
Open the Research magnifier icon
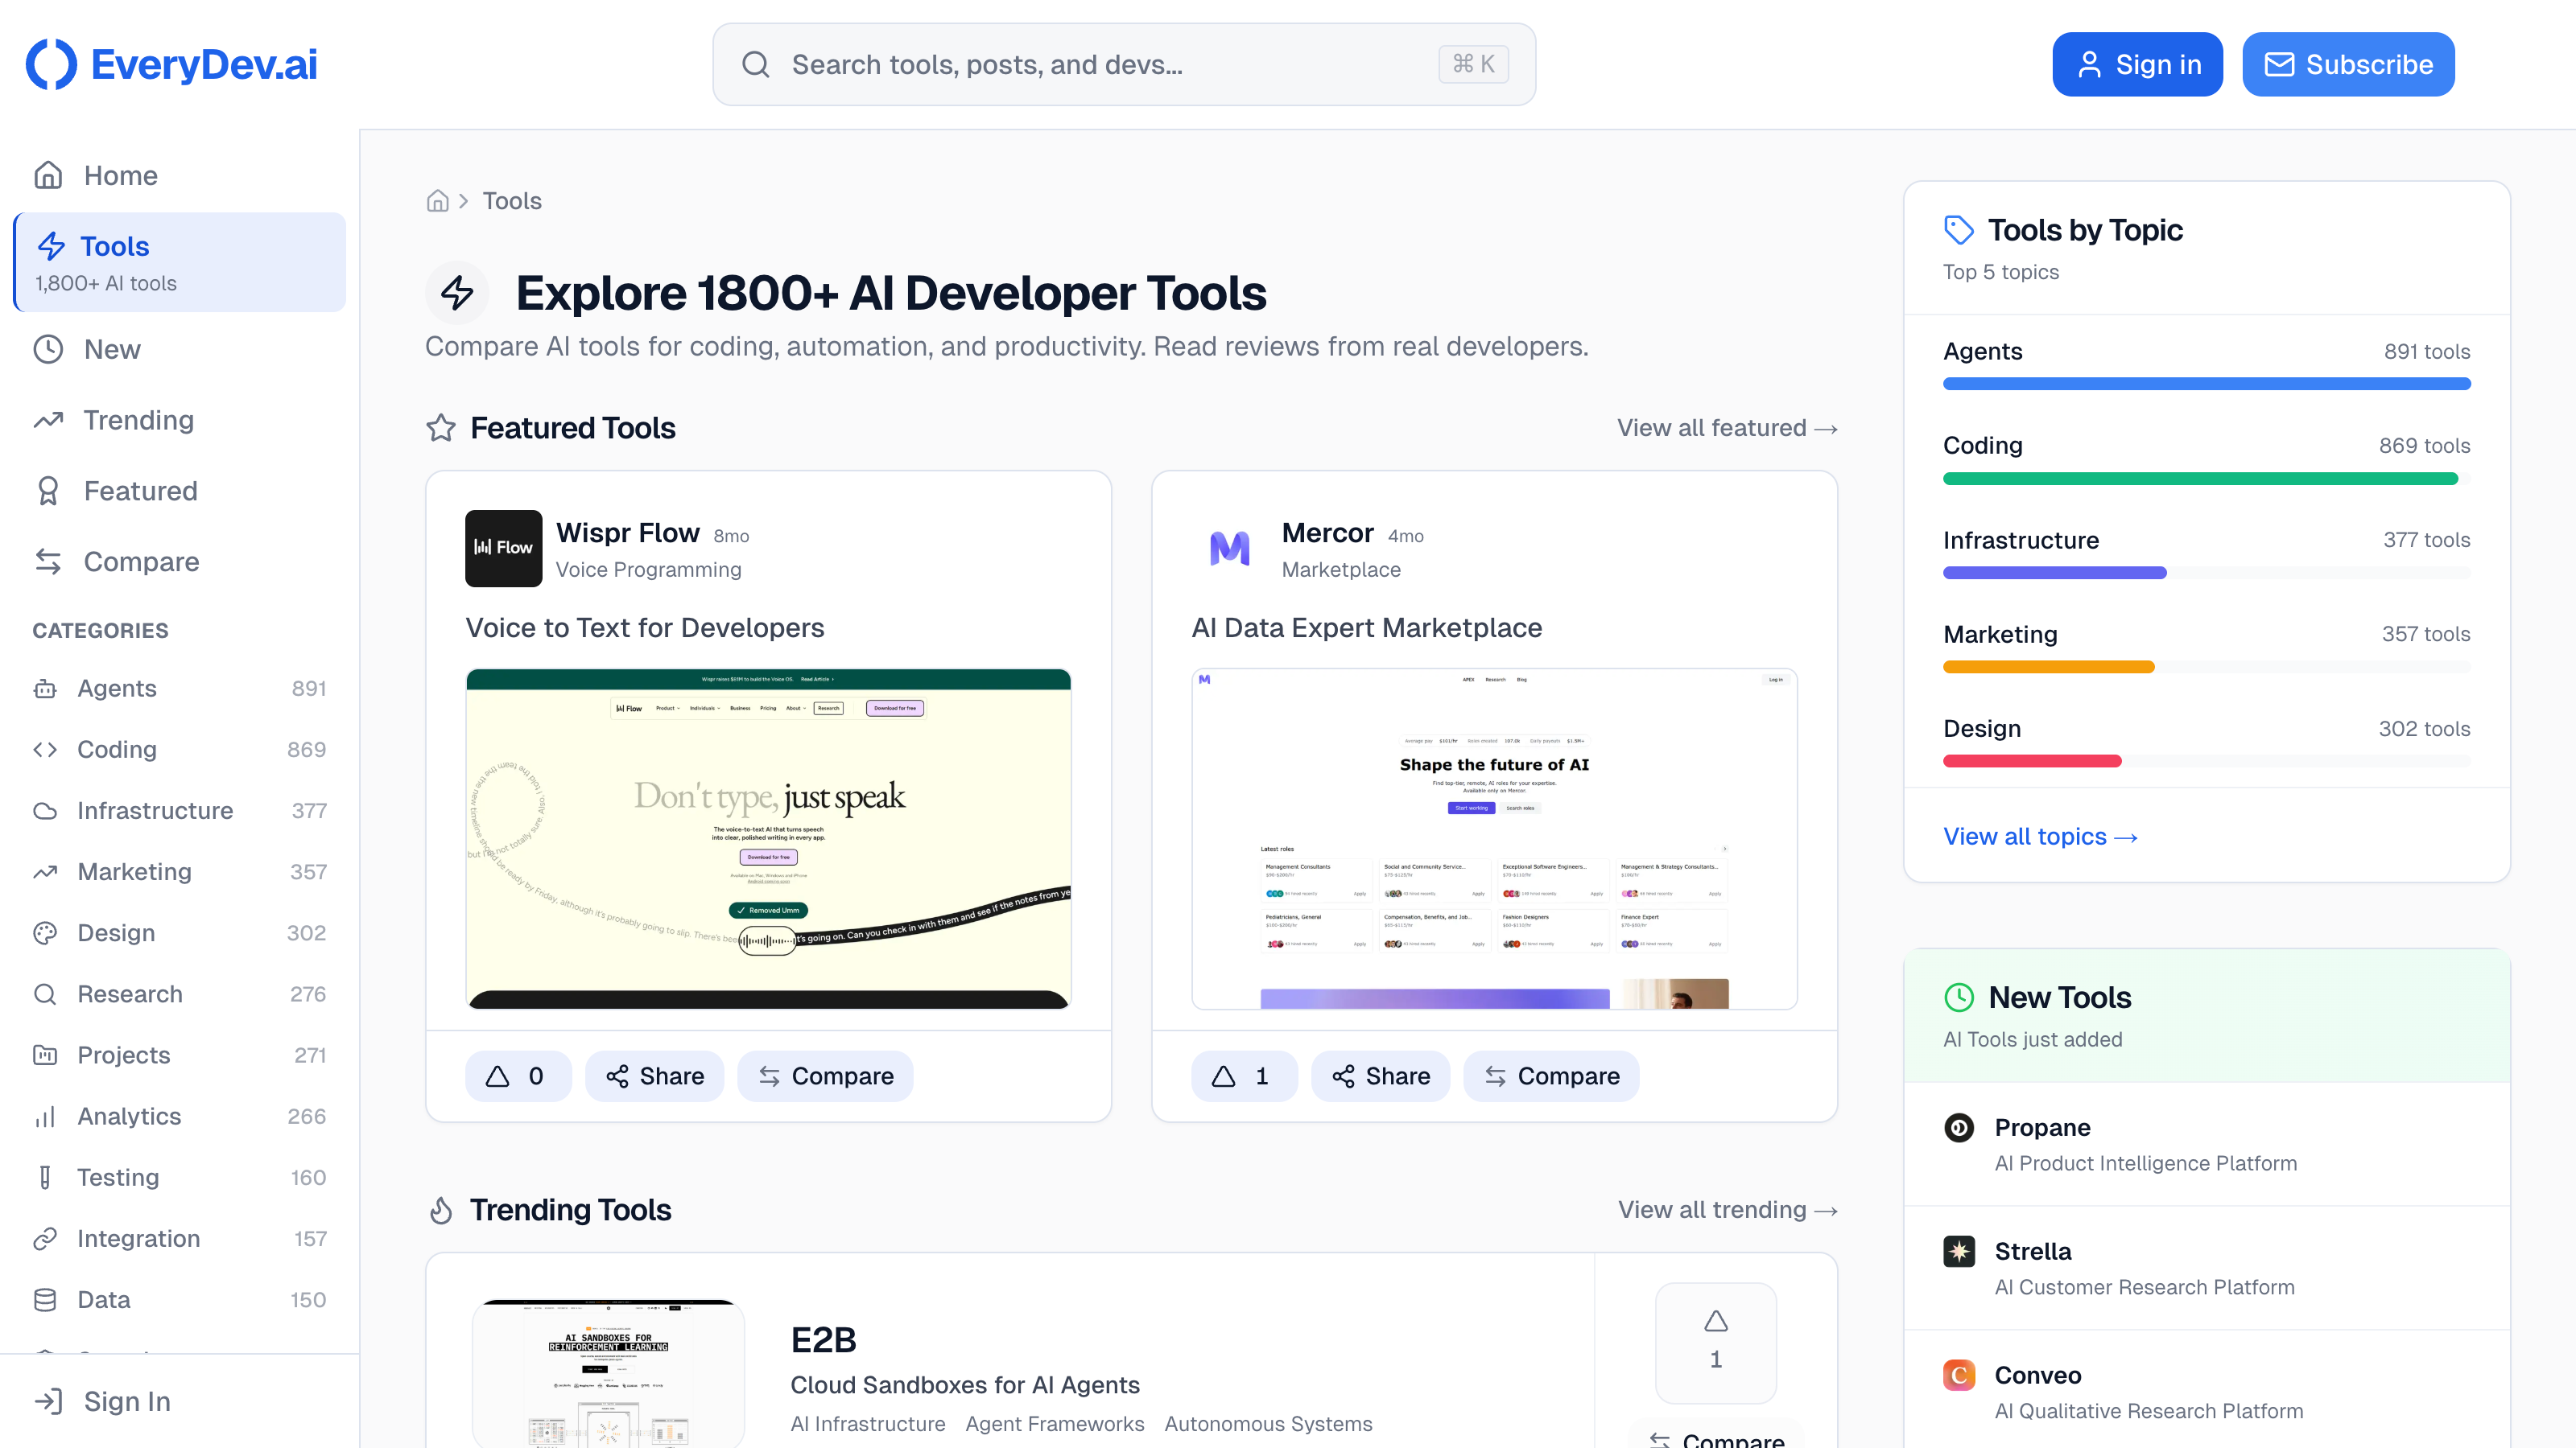point(46,994)
